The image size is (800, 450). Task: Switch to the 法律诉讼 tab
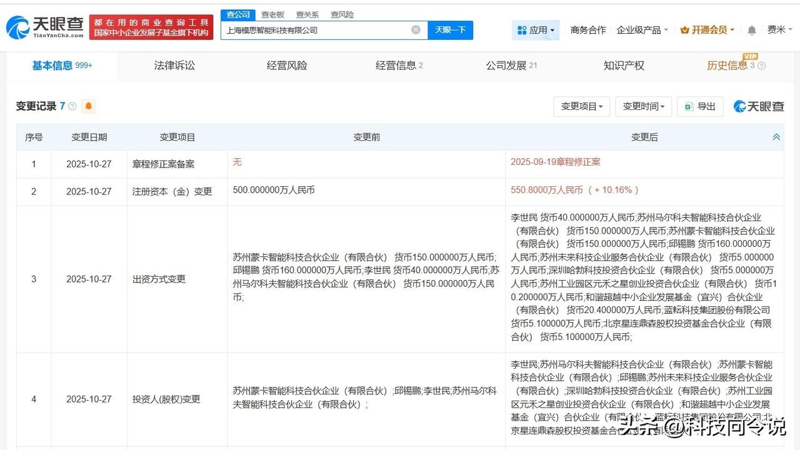point(174,65)
